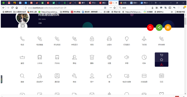Select the 对话信息 chat message icon
The image size is (187, 97).
(144, 76)
